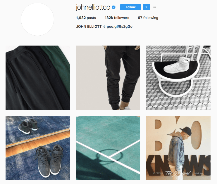Open the black jogger pants post
Screen dimensions: 217x184
click(x=108, y=78)
